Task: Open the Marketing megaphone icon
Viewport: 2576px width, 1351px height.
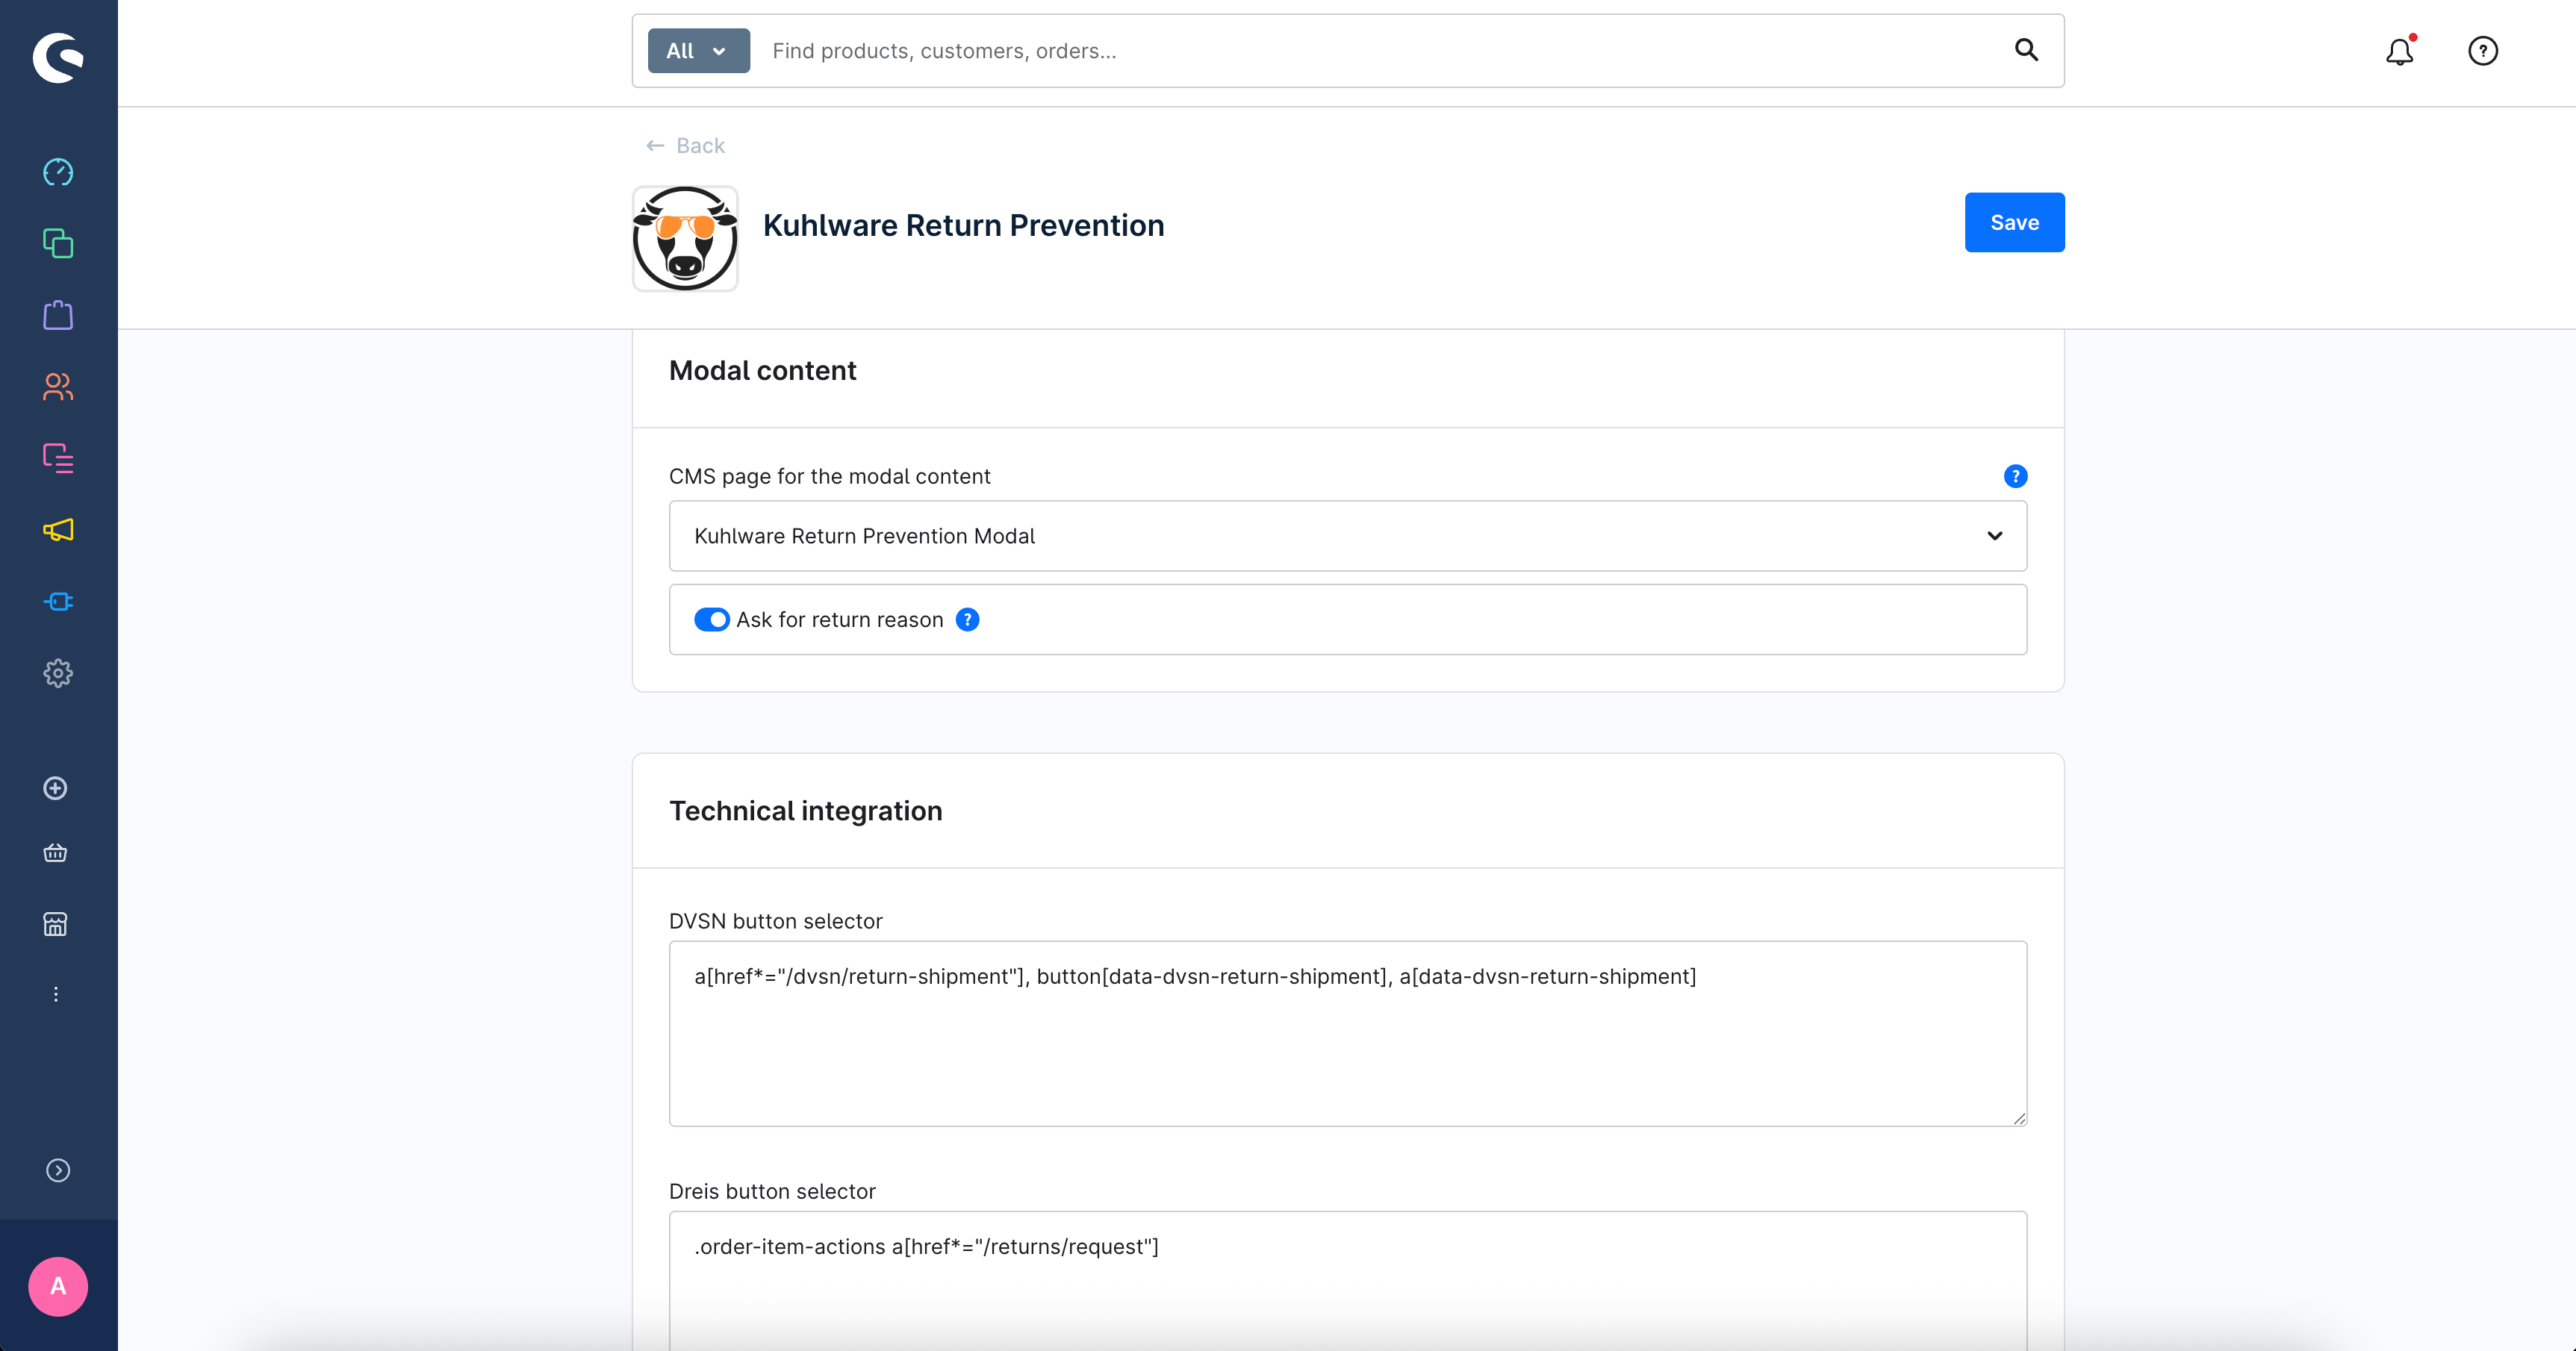Action: point(58,530)
